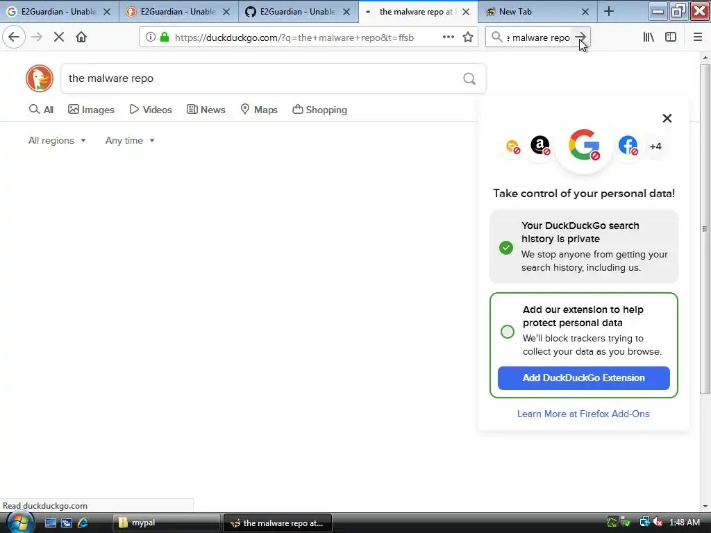Click Add DuckDuckGo Extension button
The height and width of the screenshot is (533, 711).
[583, 378]
